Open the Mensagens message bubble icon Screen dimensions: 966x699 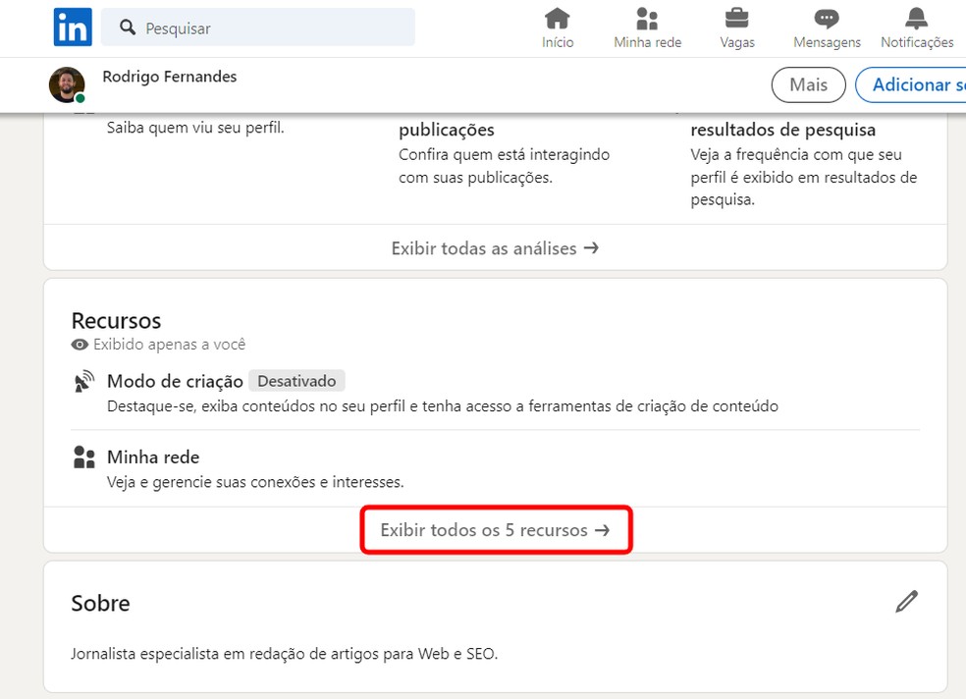click(826, 18)
